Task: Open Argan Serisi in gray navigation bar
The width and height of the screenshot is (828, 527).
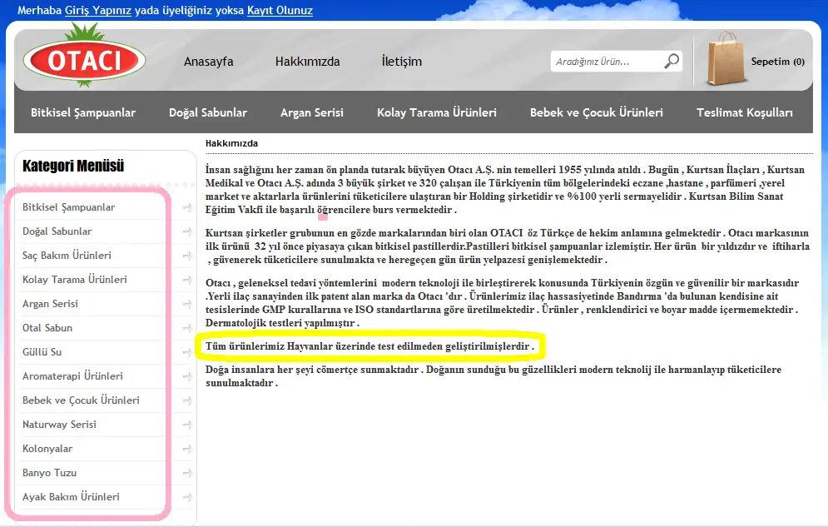Action: (312, 112)
